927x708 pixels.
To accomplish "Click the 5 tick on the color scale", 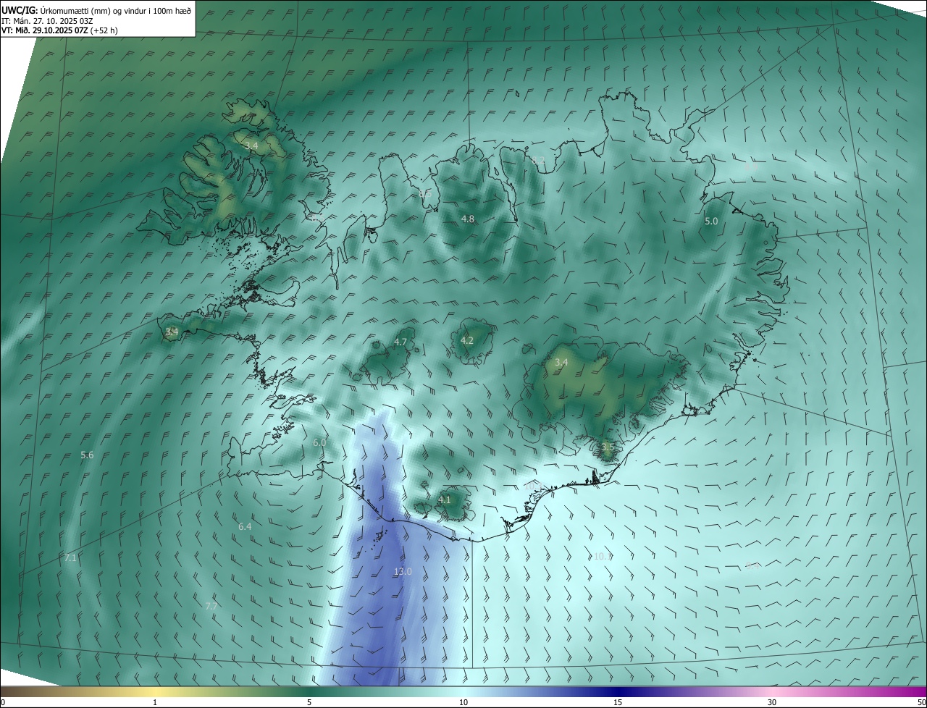I will 309,702.
